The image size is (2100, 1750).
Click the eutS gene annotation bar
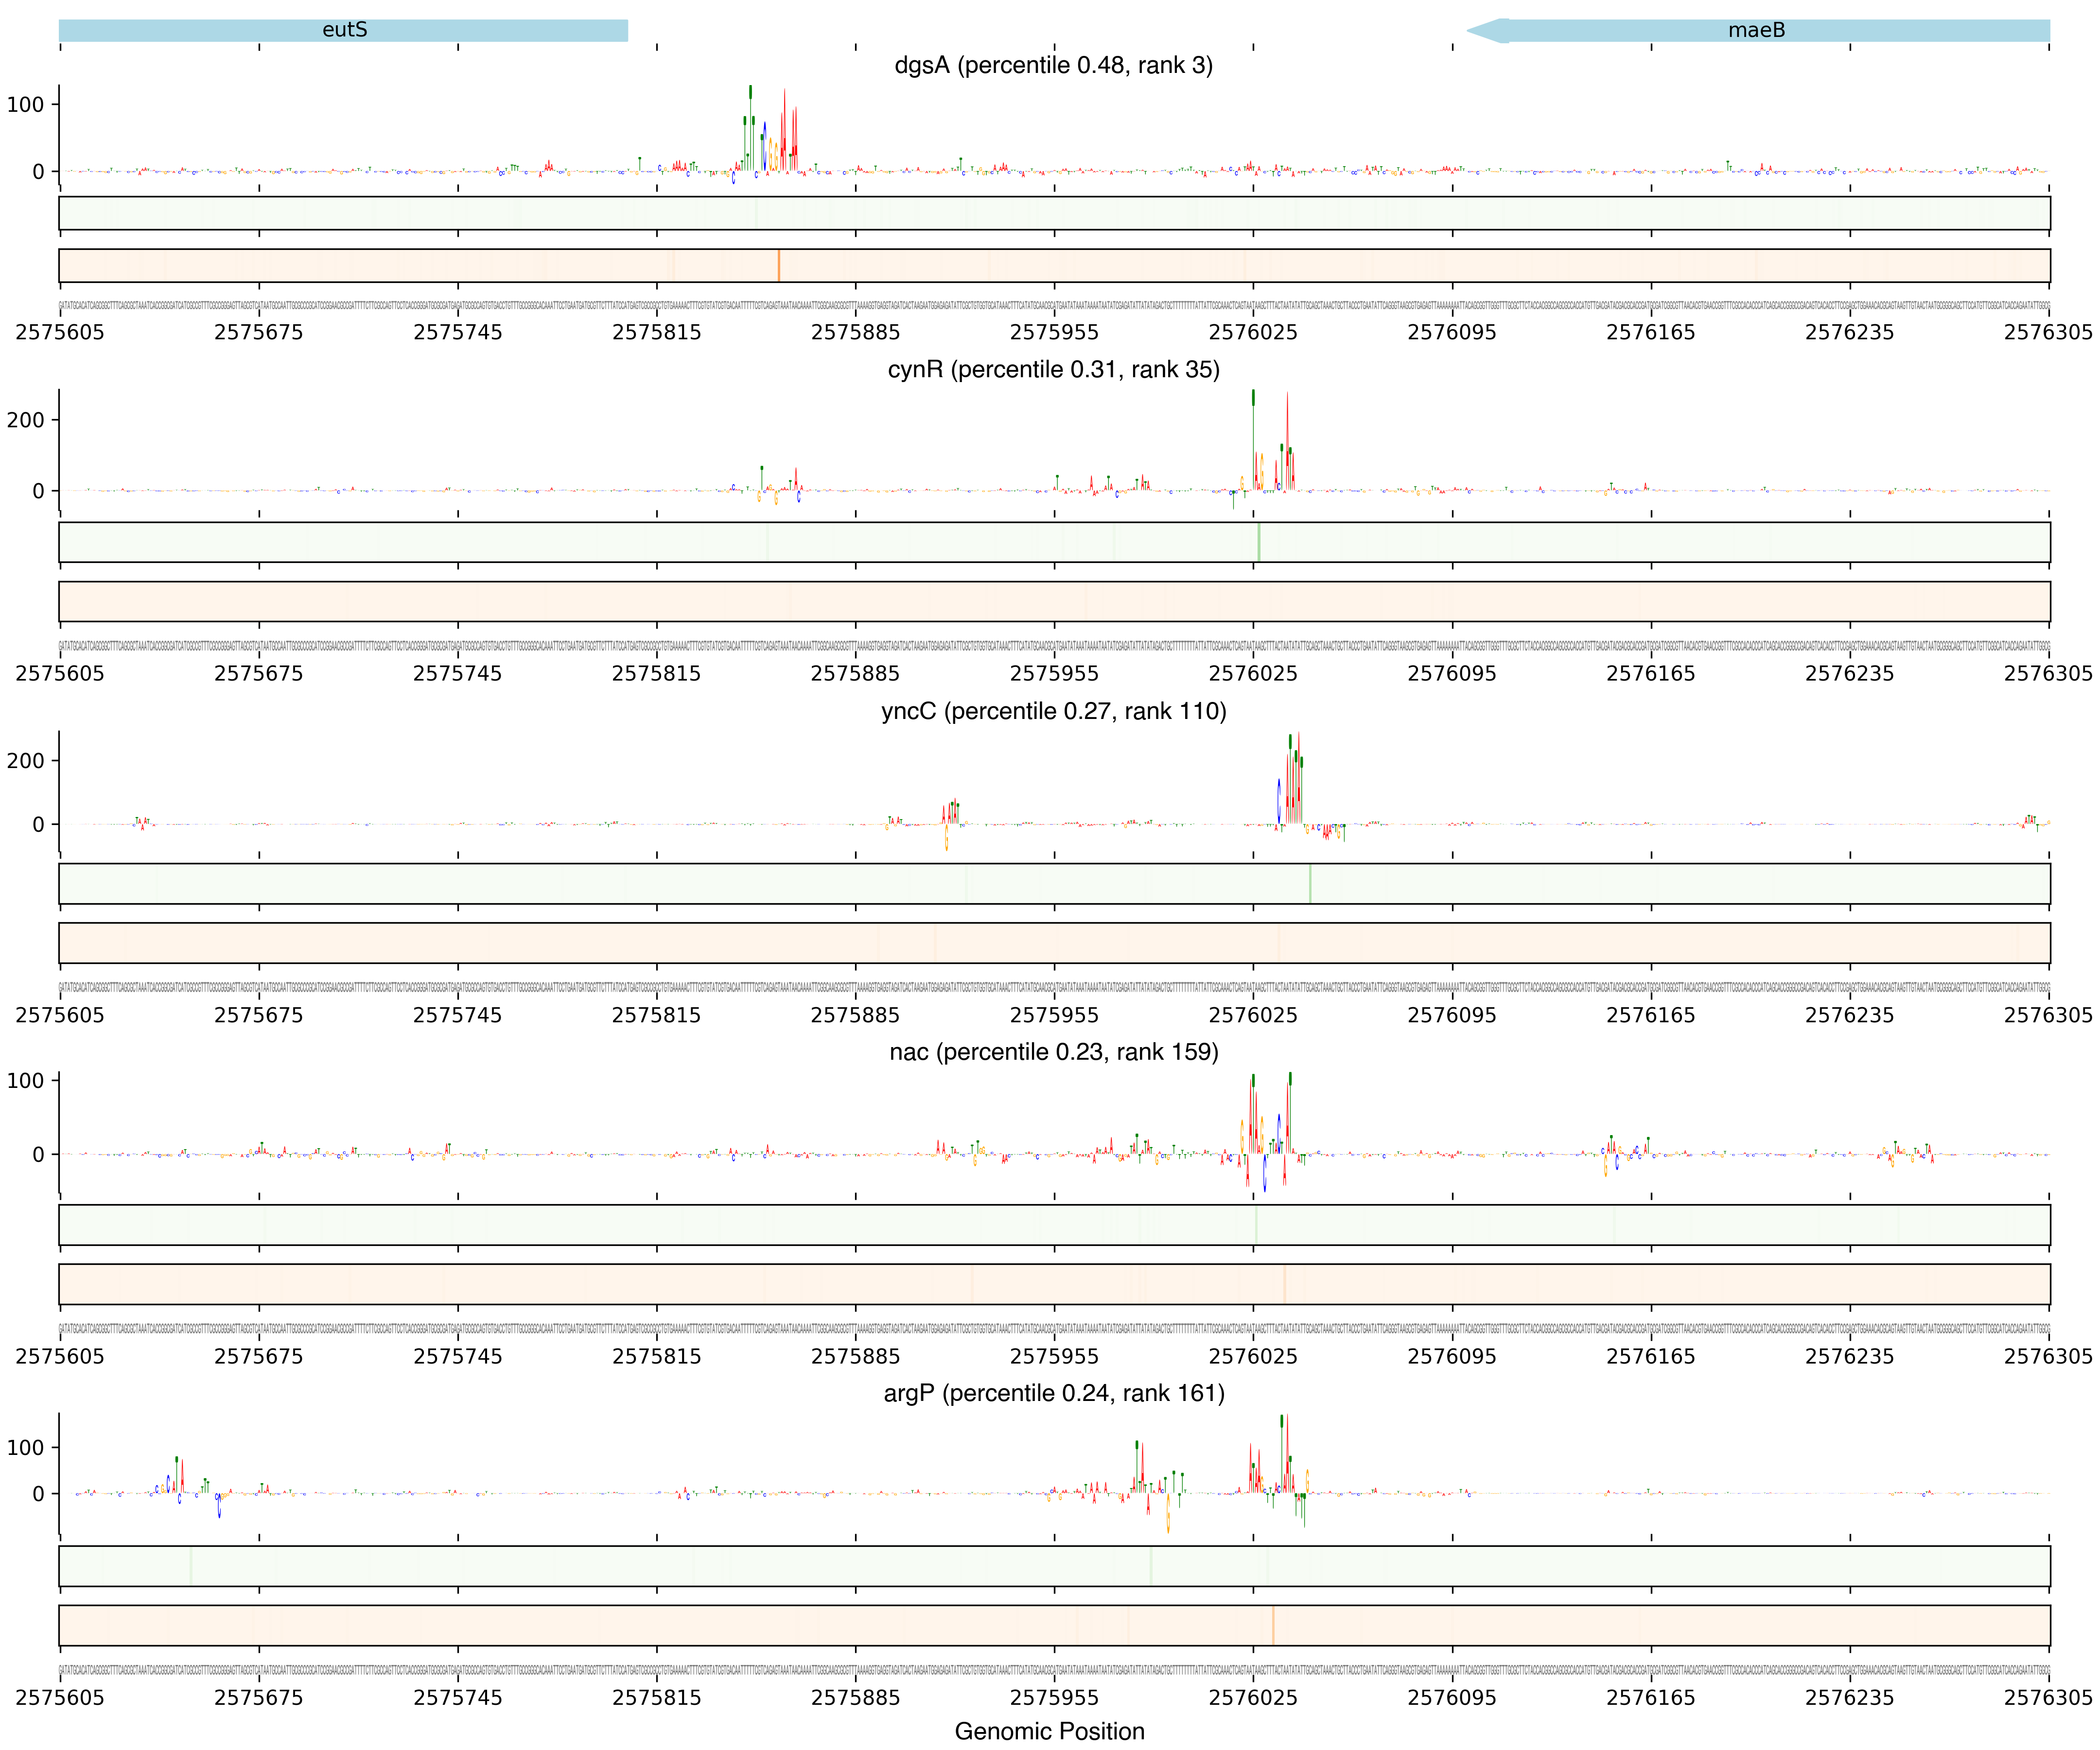[x=343, y=30]
